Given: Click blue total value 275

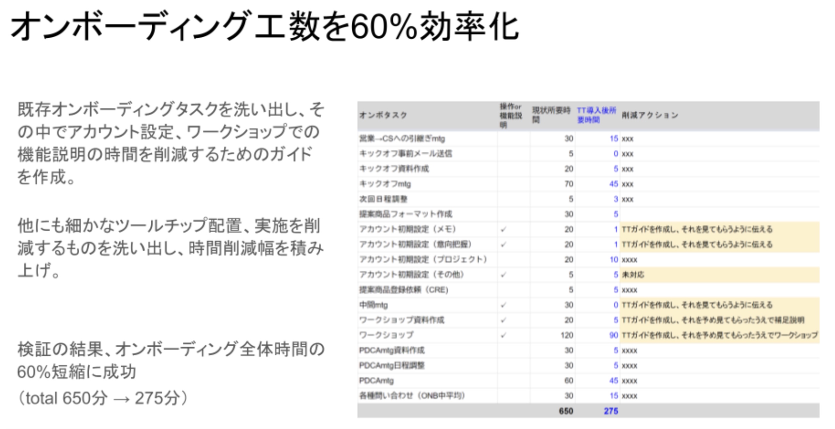Looking at the screenshot, I should (x=611, y=411).
